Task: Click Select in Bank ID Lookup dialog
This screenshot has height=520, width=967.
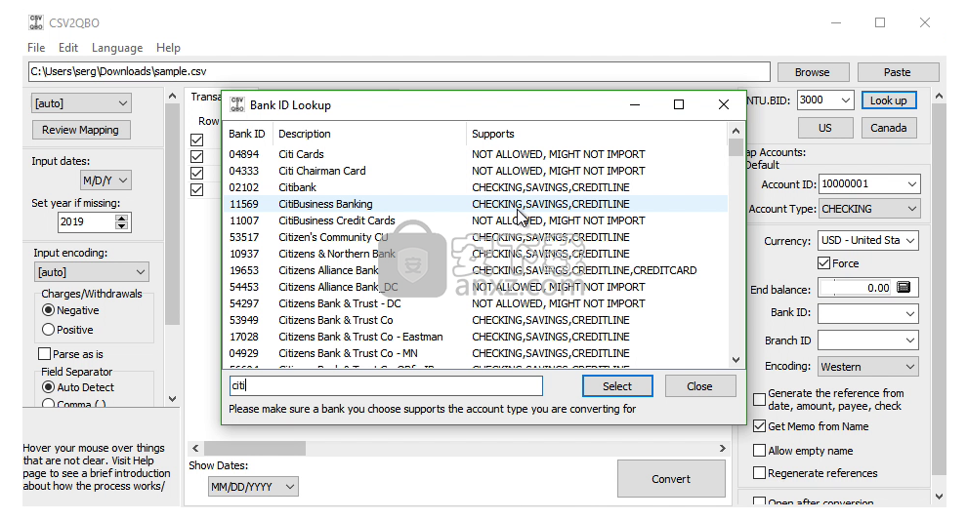Action: 617,386
